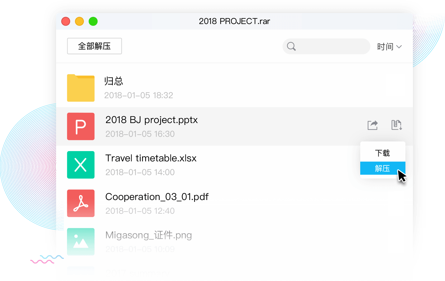The height and width of the screenshot is (281, 445).
Task: Close the window with red button
Action: (x=66, y=21)
